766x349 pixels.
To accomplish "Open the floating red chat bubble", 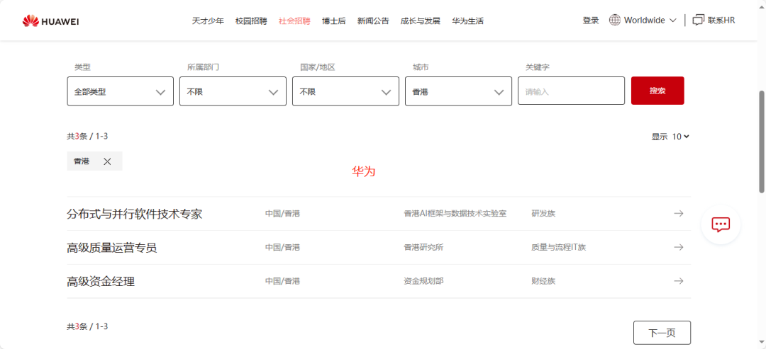I will 721,224.
